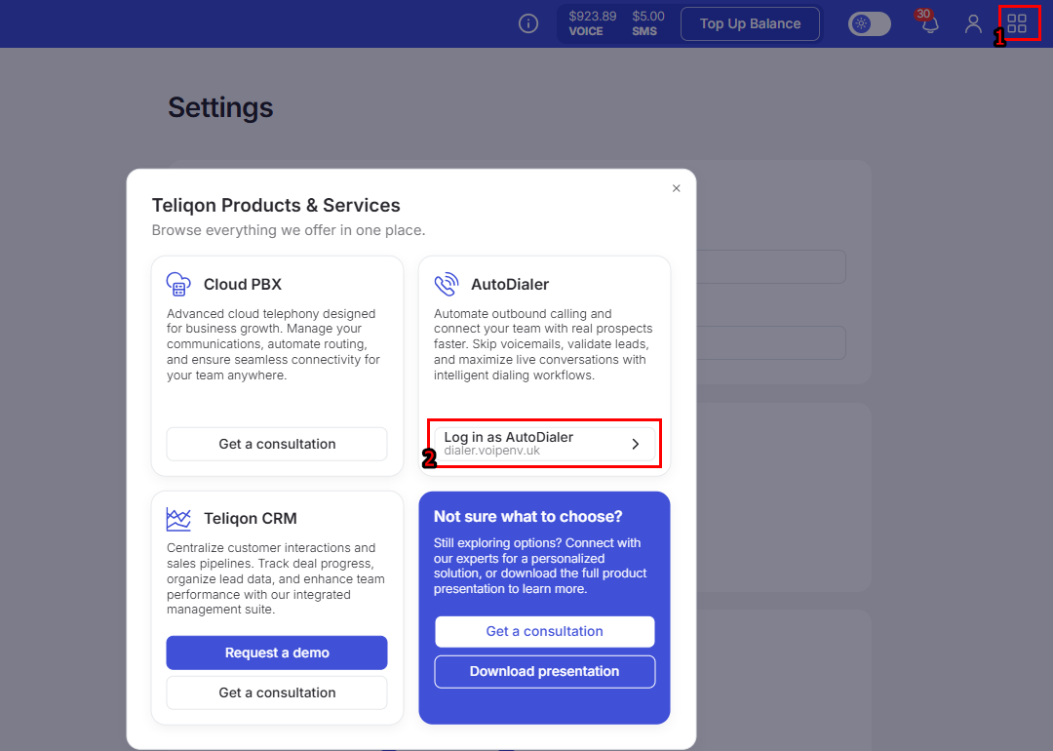Open notifications bell with 30 badge

pyautogui.click(x=929, y=22)
